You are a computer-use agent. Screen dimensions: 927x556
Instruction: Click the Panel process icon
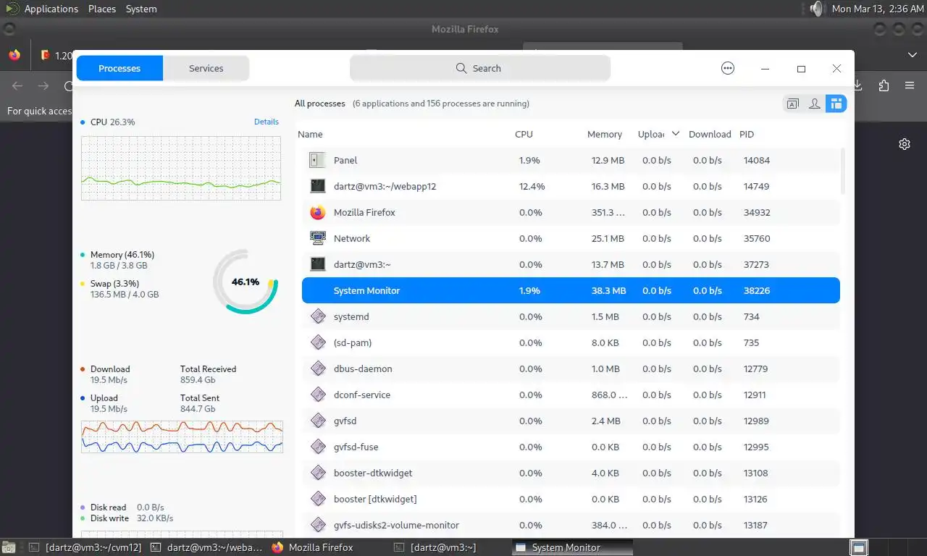pos(317,160)
